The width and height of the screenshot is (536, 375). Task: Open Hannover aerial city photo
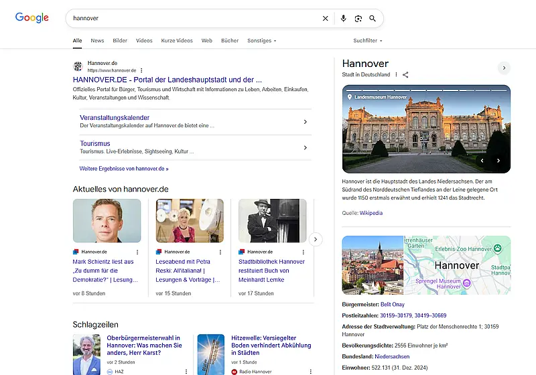tap(373, 265)
